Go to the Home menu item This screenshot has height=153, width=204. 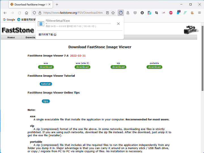(x=11, y=37)
